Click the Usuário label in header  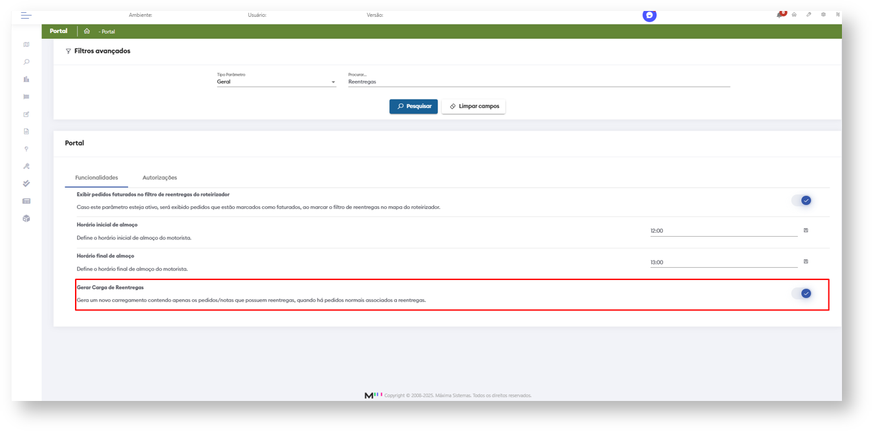(x=257, y=15)
